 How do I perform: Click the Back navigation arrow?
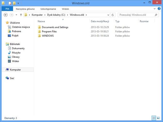click(6, 15)
